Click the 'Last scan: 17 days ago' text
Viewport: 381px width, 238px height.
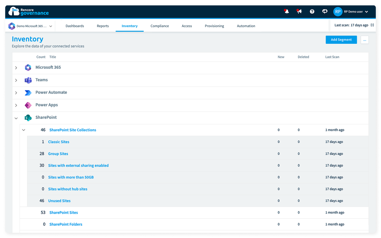click(x=351, y=25)
